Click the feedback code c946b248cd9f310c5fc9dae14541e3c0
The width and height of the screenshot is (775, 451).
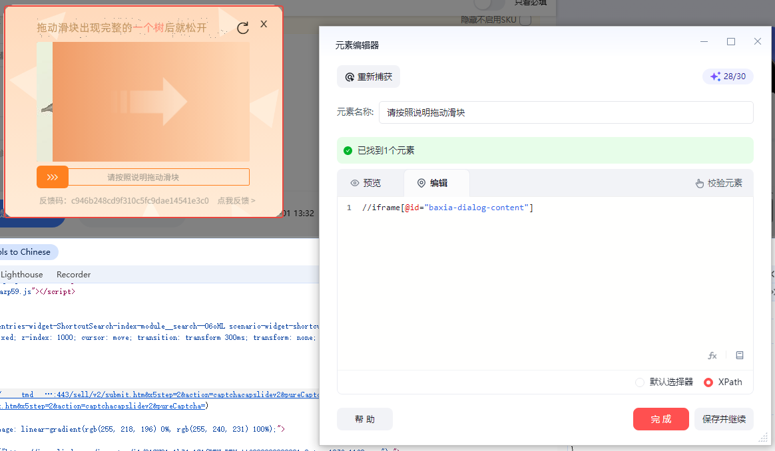[x=140, y=200]
